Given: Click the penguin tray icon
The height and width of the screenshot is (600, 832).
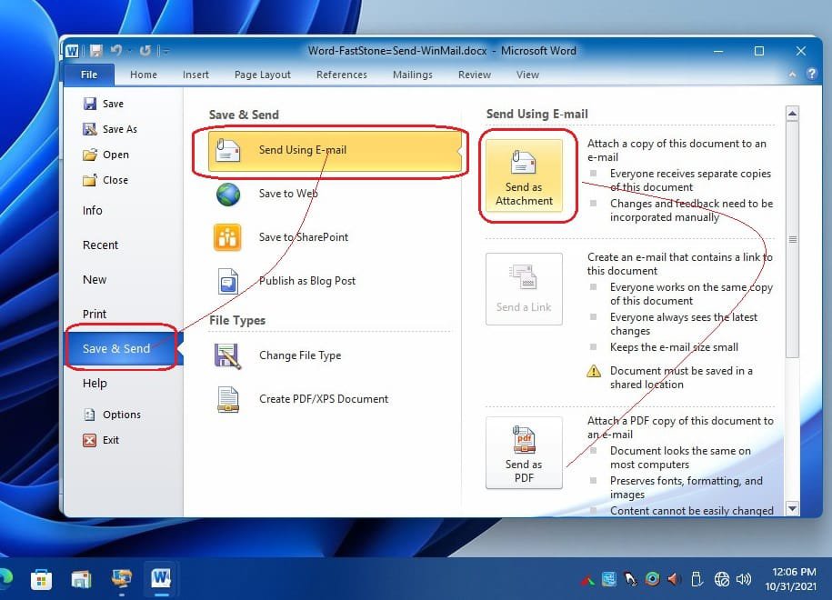Looking at the screenshot, I should pyautogui.click(x=631, y=579).
